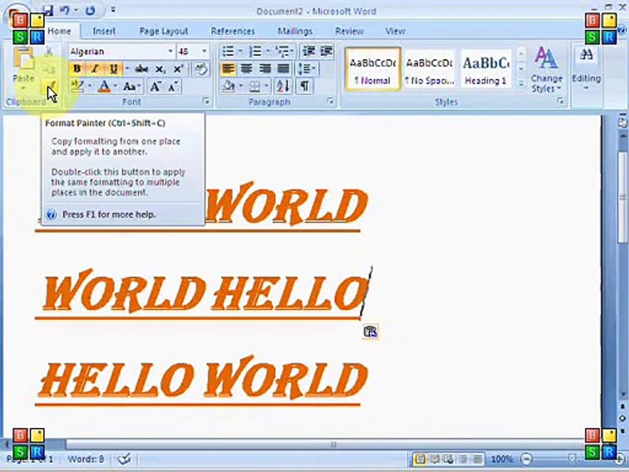Click the Format Painter brush
This screenshot has height=472, width=629.
51,86
